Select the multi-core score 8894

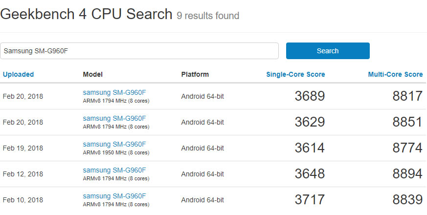tap(407, 174)
